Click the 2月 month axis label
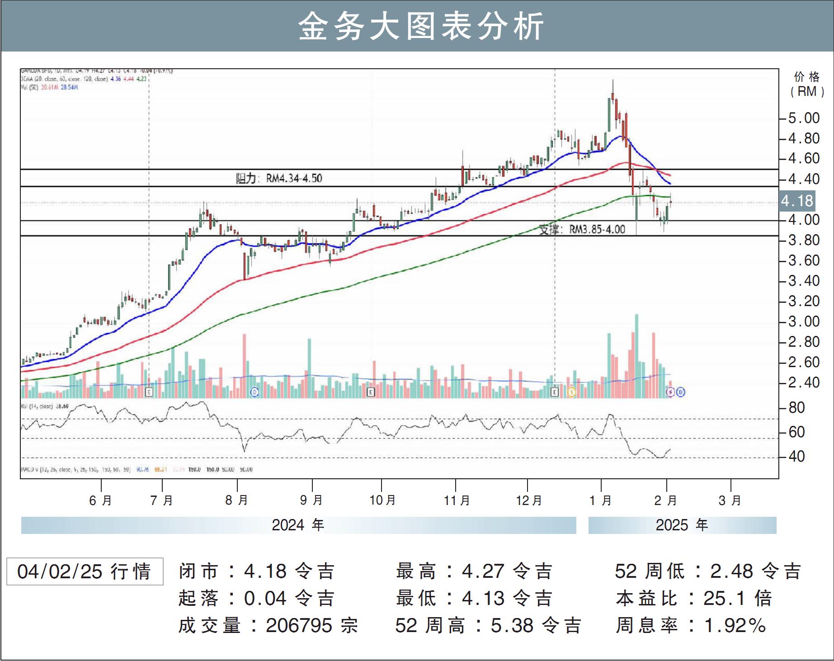The image size is (834, 661). (666, 500)
